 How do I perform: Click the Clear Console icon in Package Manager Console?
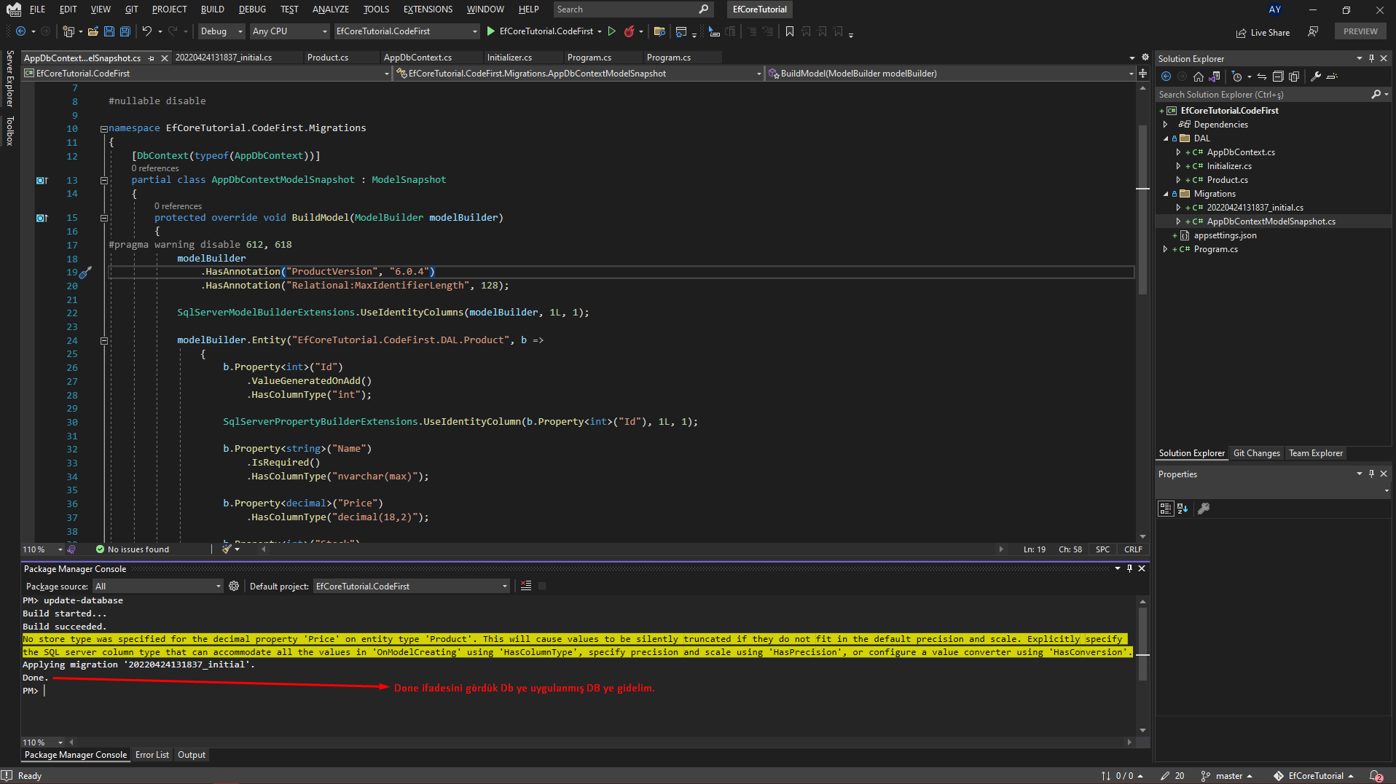[526, 585]
